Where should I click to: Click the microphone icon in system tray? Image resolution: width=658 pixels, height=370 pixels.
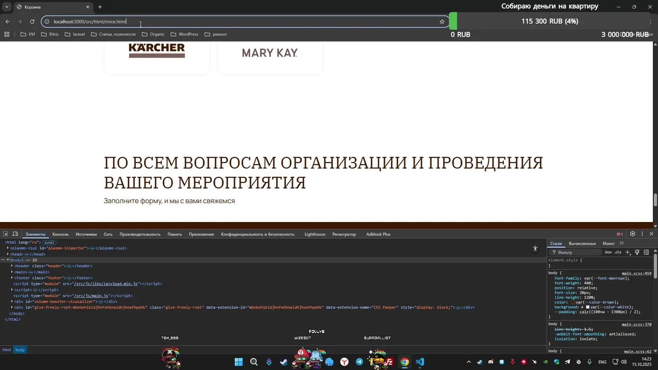tap(589, 362)
